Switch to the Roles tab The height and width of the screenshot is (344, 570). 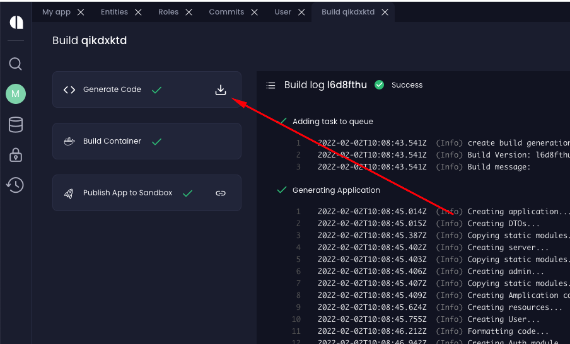[168, 12]
